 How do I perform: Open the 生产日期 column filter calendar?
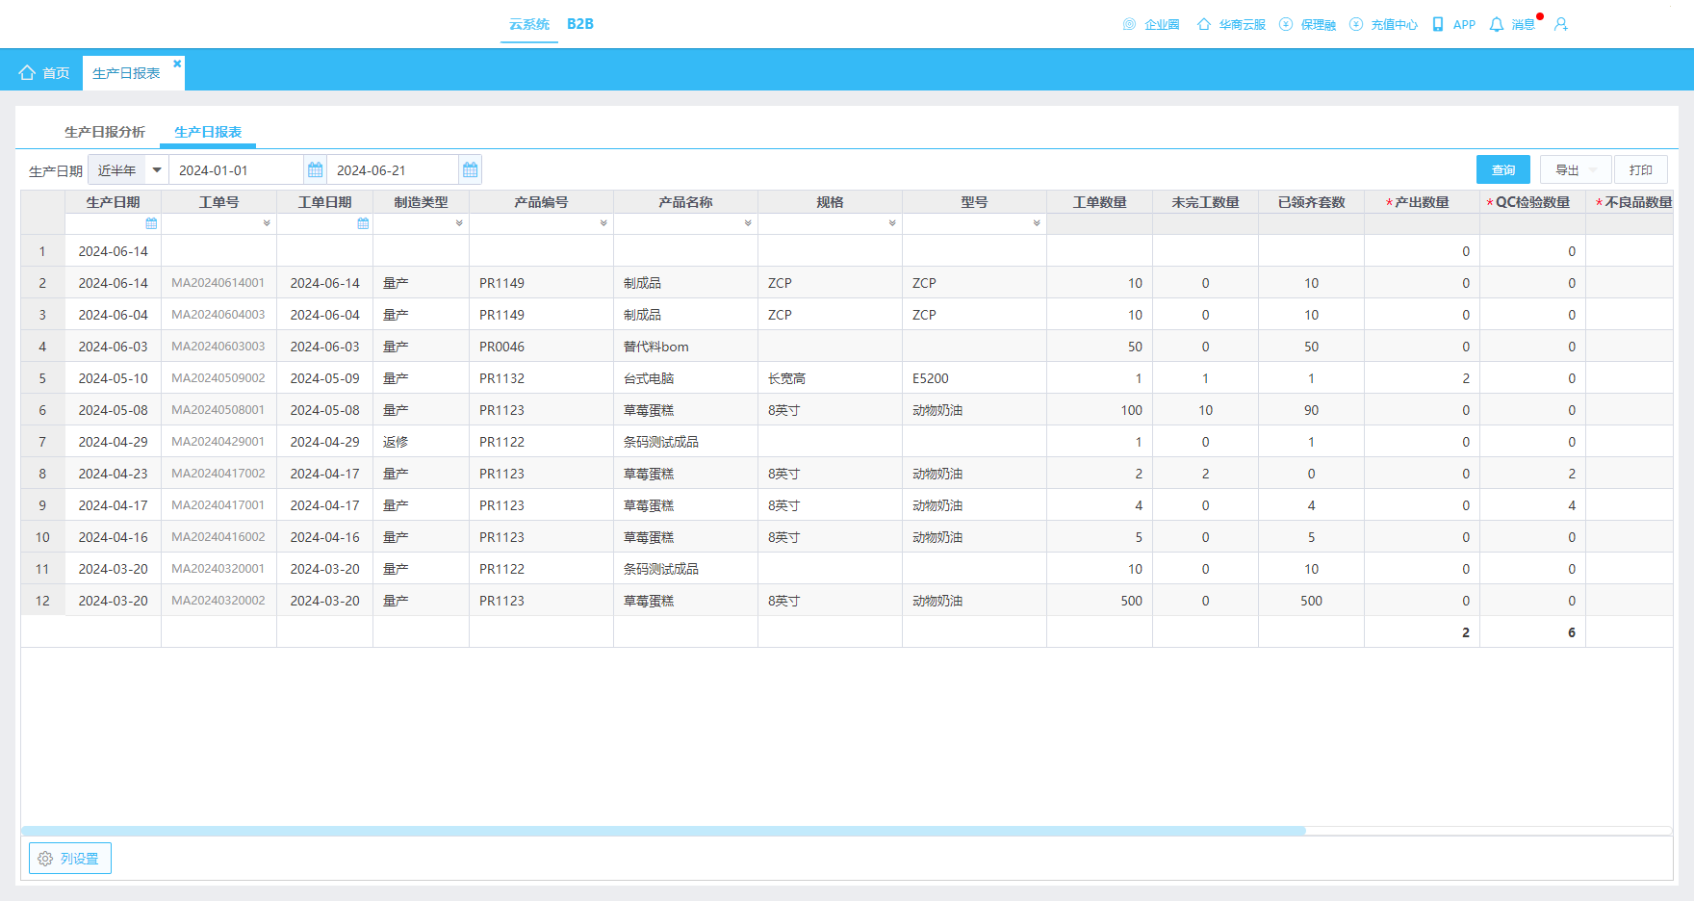pyautogui.click(x=151, y=223)
